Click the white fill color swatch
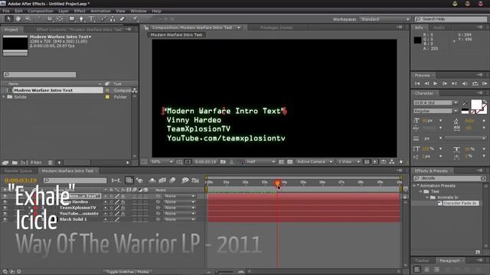This screenshot has height=275, width=490. point(476,105)
